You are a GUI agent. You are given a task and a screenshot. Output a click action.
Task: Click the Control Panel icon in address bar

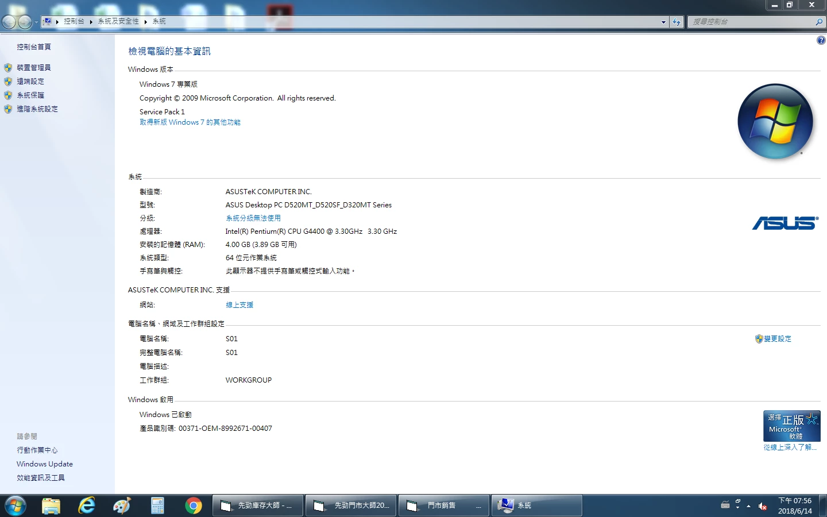(48, 21)
